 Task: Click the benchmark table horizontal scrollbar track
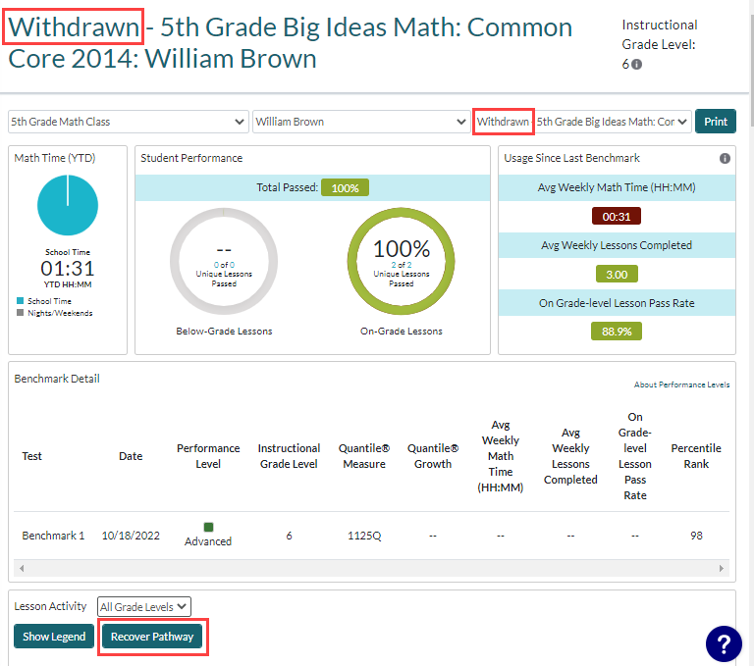point(371,569)
